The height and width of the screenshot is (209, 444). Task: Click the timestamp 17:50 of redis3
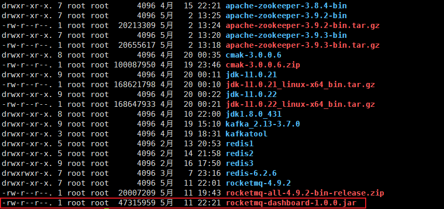[209, 163]
